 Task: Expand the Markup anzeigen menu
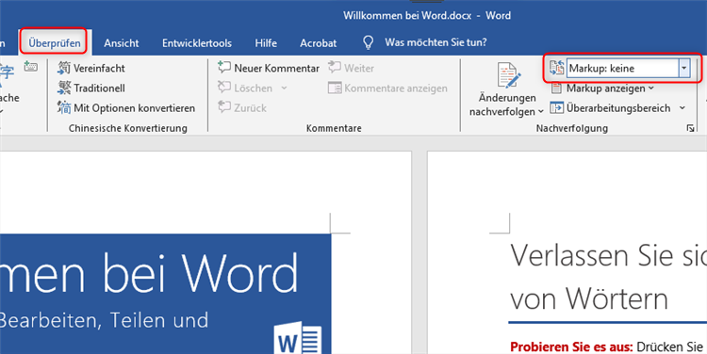coord(602,88)
